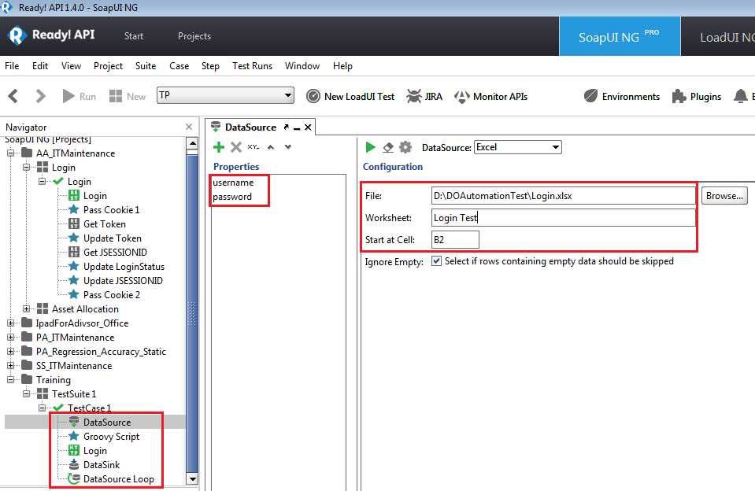Screen dimensions: 755x491
Task: Click the New grid icon in toolbar
Action: tap(116, 96)
